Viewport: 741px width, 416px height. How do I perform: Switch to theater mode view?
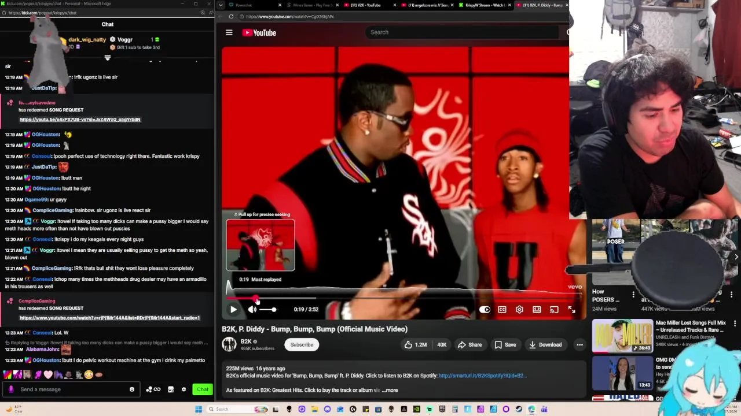(x=537, y=310)
